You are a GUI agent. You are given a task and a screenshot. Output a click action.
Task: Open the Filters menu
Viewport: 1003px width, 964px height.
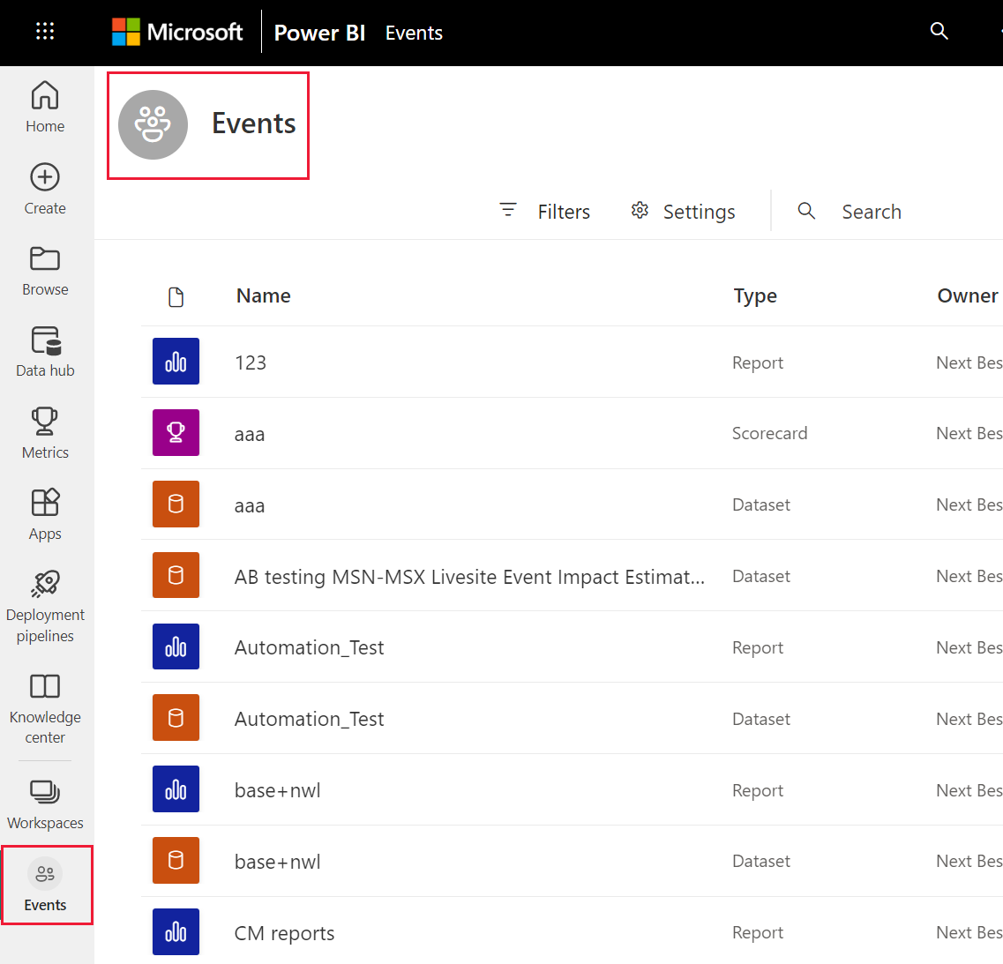coord(544,211)
